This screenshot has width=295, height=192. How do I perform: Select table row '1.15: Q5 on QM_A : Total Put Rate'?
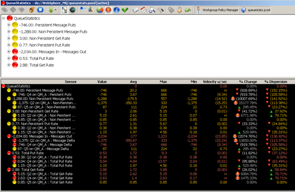click(147, 166)
